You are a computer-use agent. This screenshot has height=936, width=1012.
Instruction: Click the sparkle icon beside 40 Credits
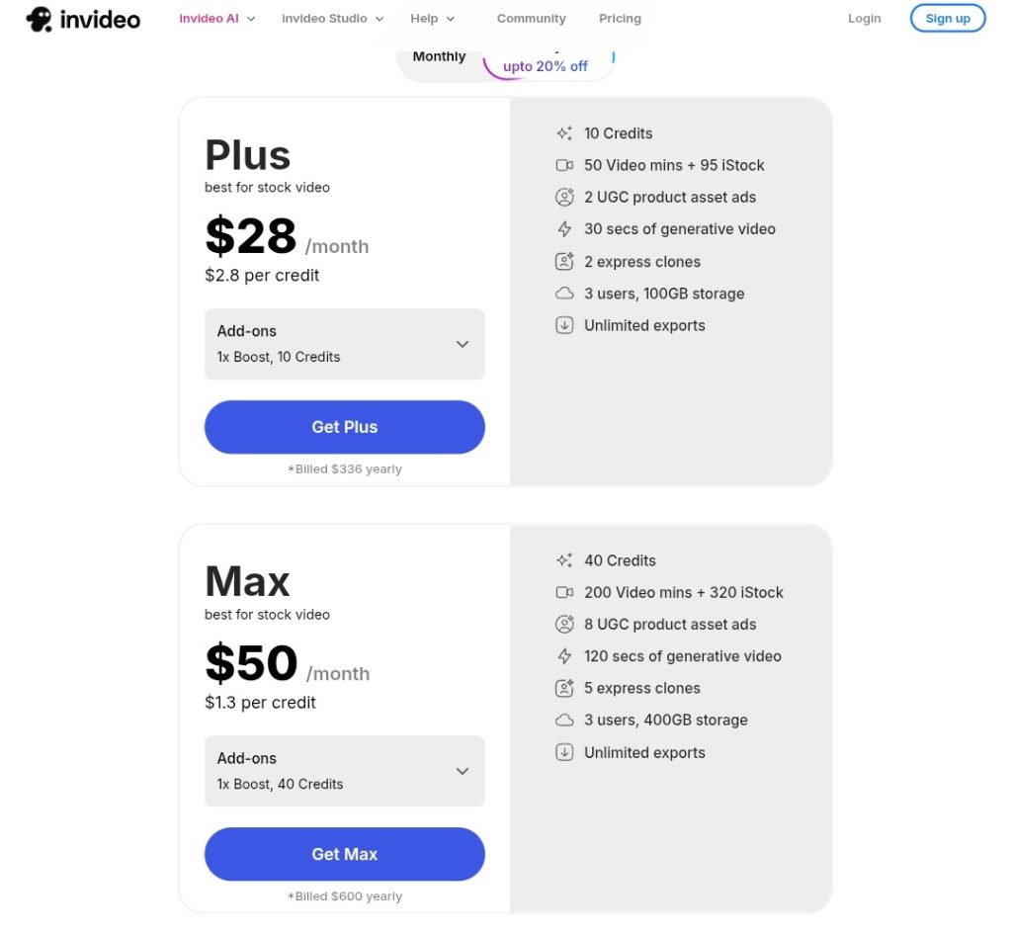tap(564, 560)
